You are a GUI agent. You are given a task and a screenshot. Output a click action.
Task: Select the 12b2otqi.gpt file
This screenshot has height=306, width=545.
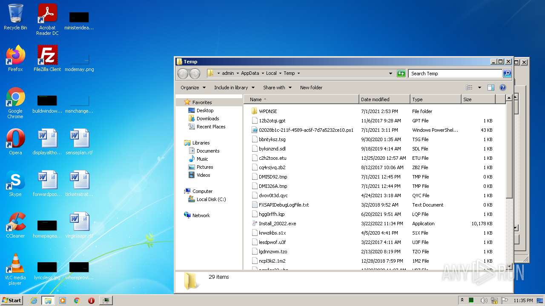(x=272, y=121)
